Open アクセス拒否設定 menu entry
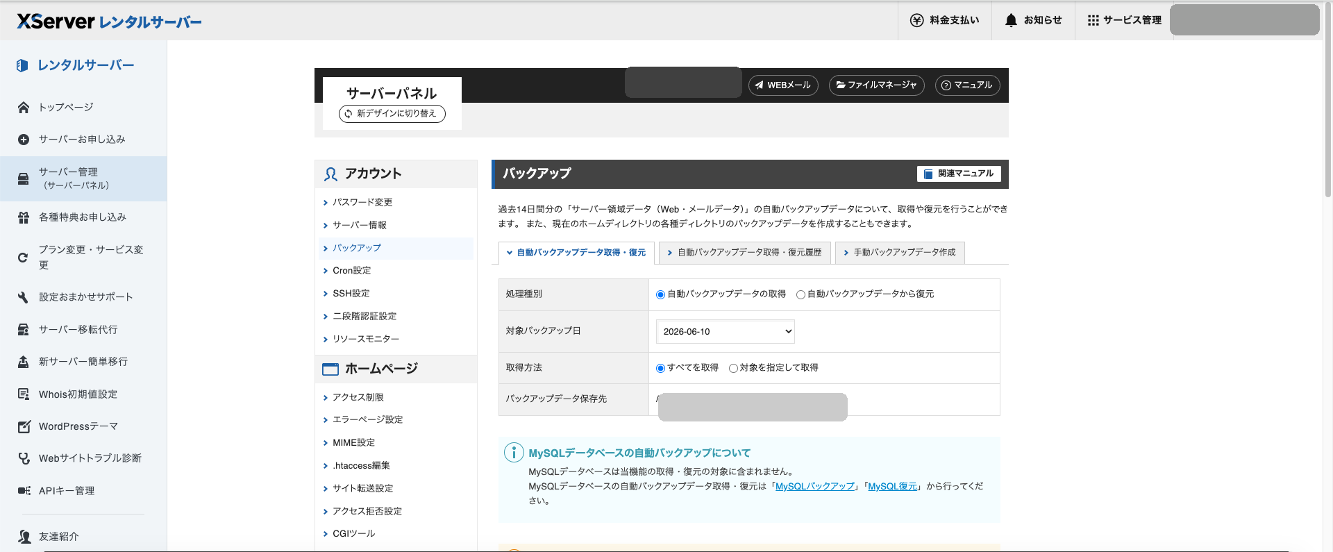 pyautogui.click(x=367, y=511)
